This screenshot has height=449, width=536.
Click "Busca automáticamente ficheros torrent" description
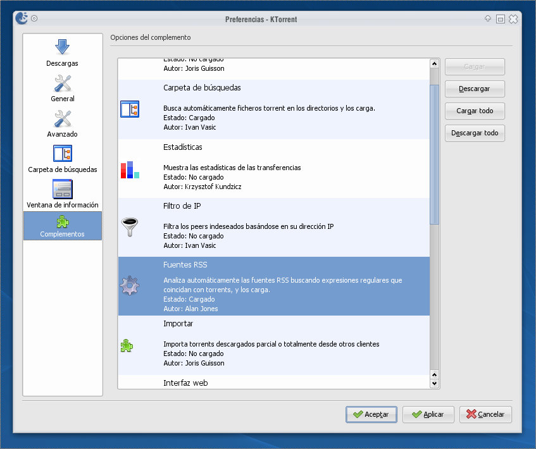(269, 108)
